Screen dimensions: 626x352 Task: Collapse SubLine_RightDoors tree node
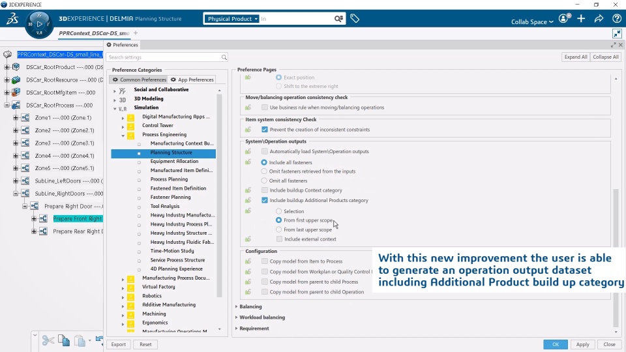pyautogui.click(x=16, y=194)
